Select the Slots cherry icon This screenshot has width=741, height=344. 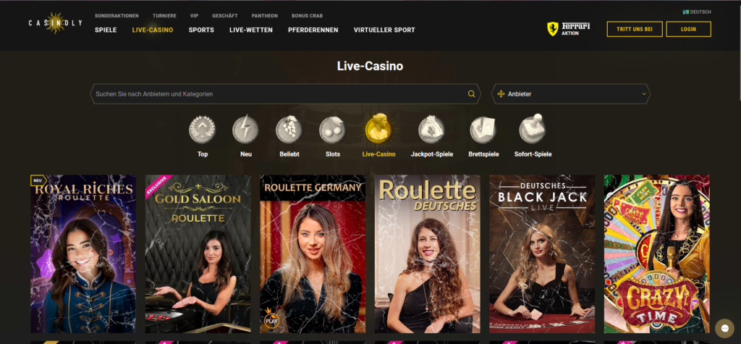coord(333,130)
